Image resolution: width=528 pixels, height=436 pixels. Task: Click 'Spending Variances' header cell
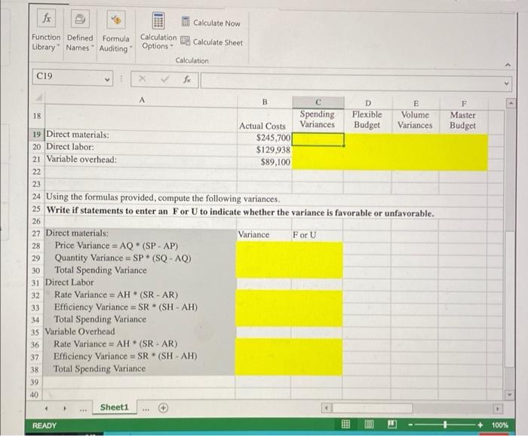318,119
